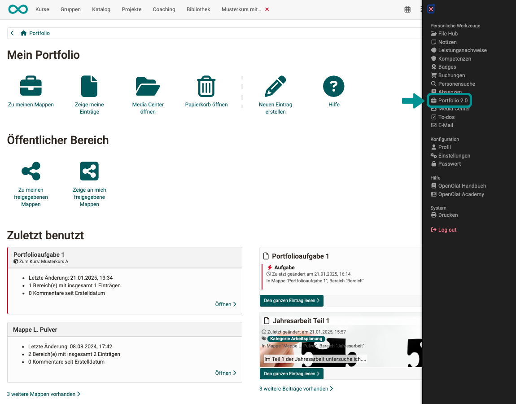
Task: Open the Kurse menu item
Action: (42, 9)
